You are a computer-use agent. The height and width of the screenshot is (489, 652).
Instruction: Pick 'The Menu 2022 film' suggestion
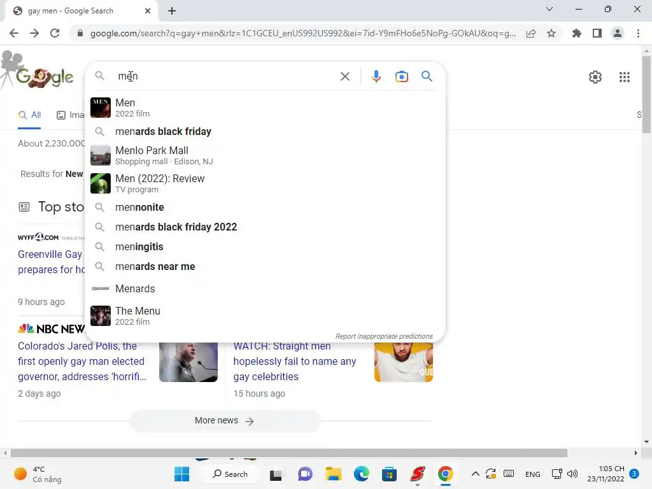point(265,316)
